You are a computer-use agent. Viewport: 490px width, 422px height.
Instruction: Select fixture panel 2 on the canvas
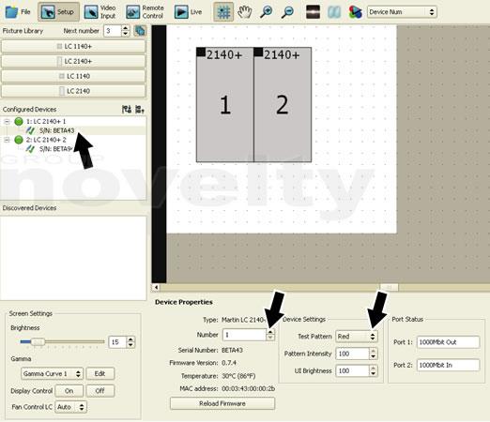click(283, 105)
